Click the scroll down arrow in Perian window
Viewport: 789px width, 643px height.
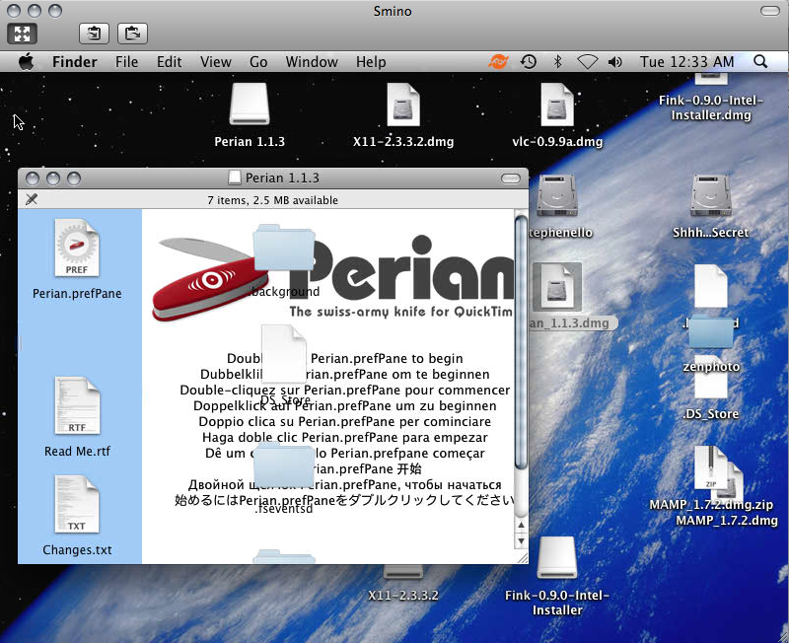(521, 540)
